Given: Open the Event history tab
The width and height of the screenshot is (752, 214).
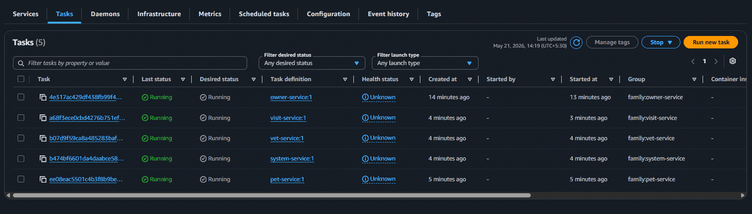Looking at the screenshot, I should (388, 14).
